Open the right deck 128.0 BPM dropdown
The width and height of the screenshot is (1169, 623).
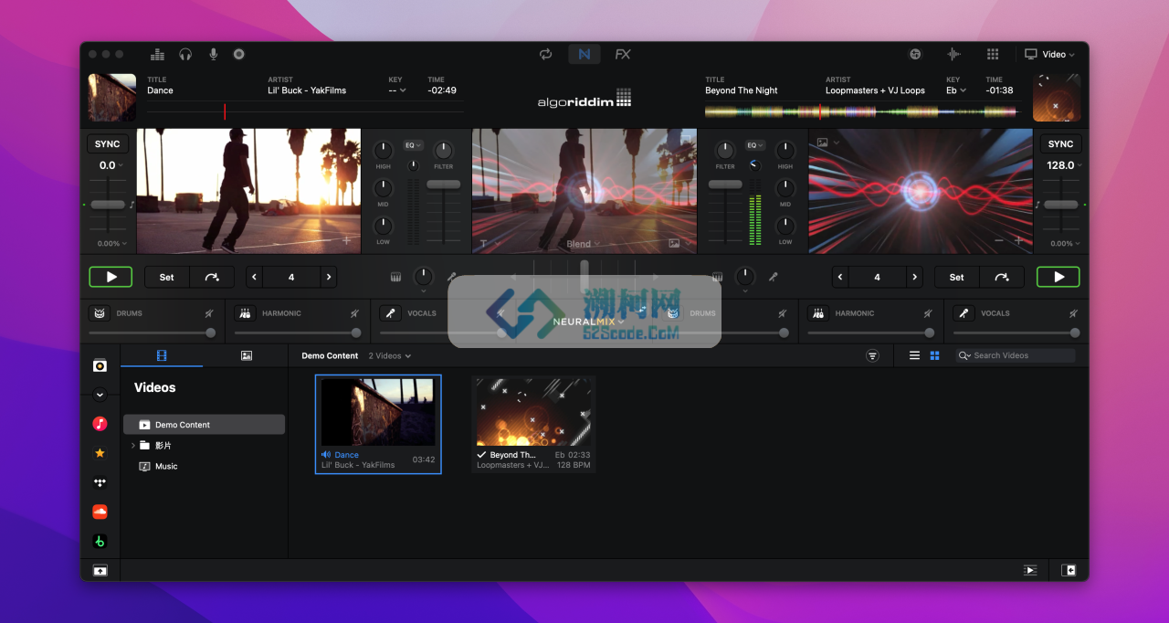[x=1064, y=165]
